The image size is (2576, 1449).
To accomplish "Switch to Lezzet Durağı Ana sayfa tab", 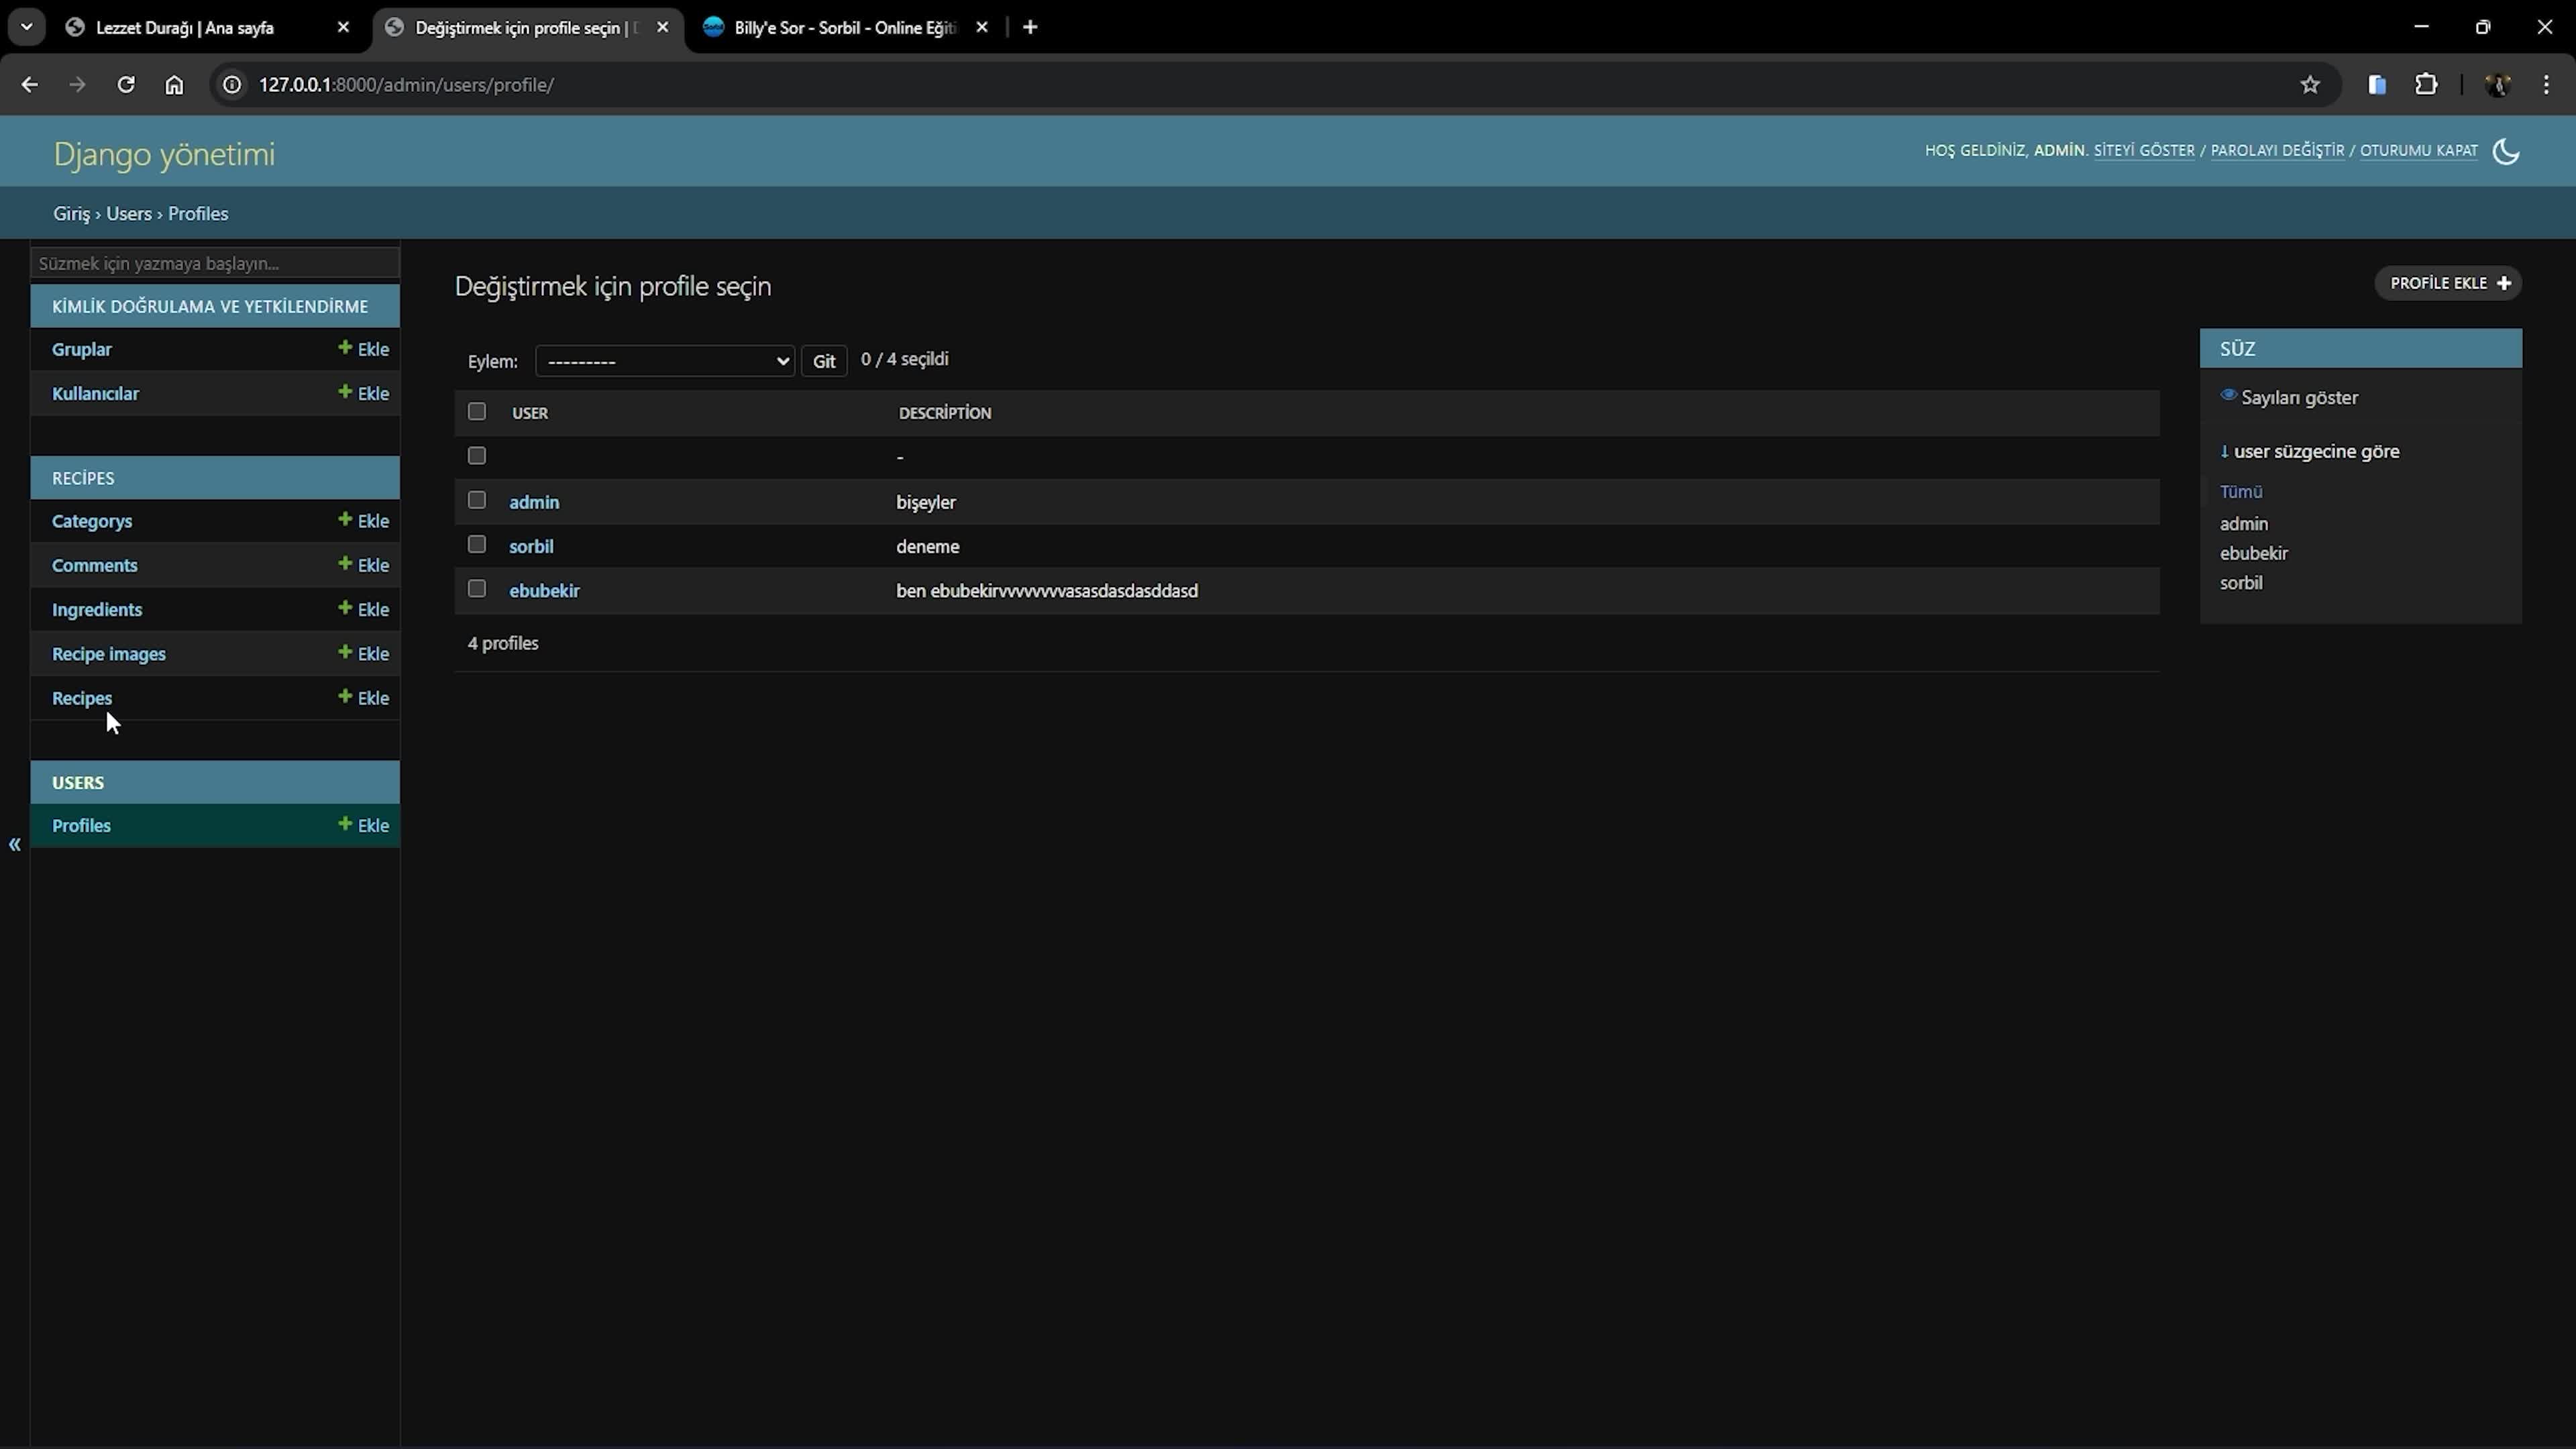I will pyautogui.click(x=185, y=28).
